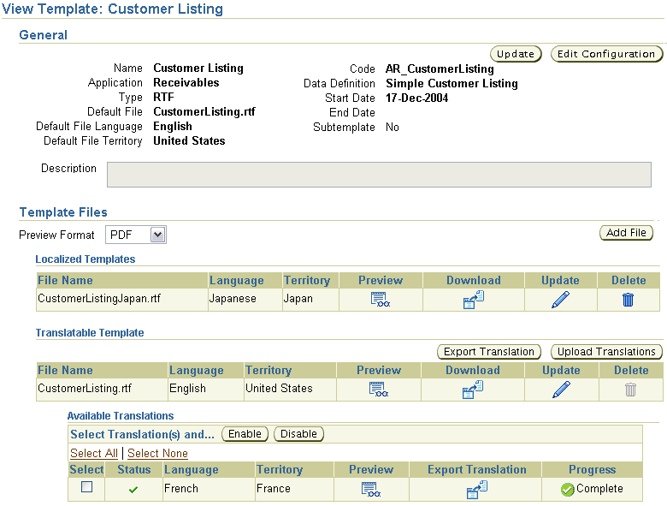Viewport: 667px width, 506px height.
Task: Click the Complete progress text
Action: coord(599,489)
